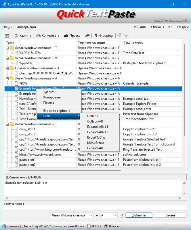This screenshot has height=230, width=191.
Task: Click the Копировать toolbar button
Action: (48, 35)
